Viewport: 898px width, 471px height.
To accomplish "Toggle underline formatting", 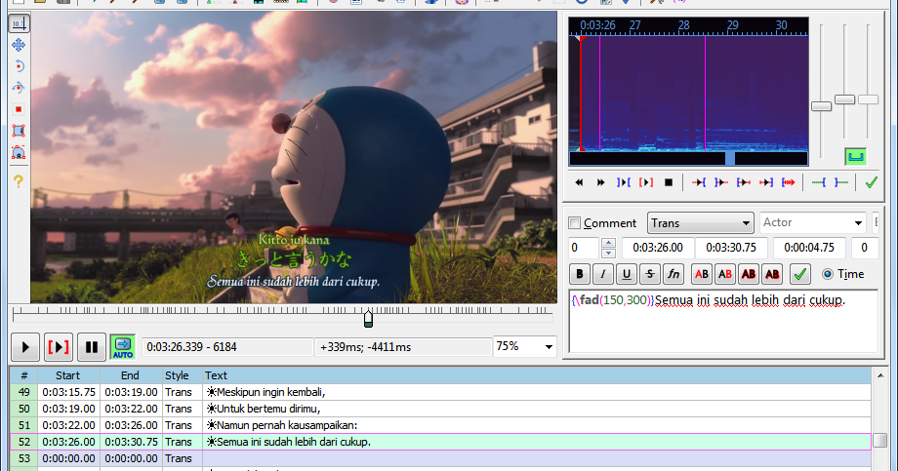I will pyautogui.click(x=627, y=274).
